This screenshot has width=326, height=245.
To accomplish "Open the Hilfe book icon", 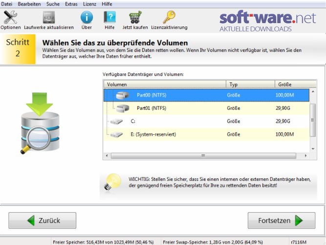I will [x=109, y=17].
